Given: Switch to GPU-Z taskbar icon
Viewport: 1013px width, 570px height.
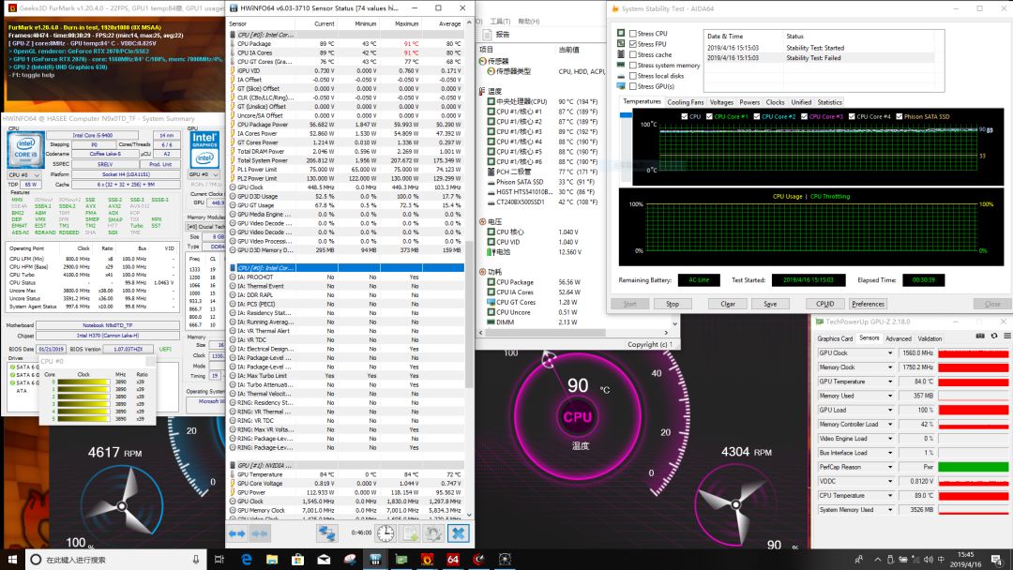Looking at the screenshot, I should 401,559.
